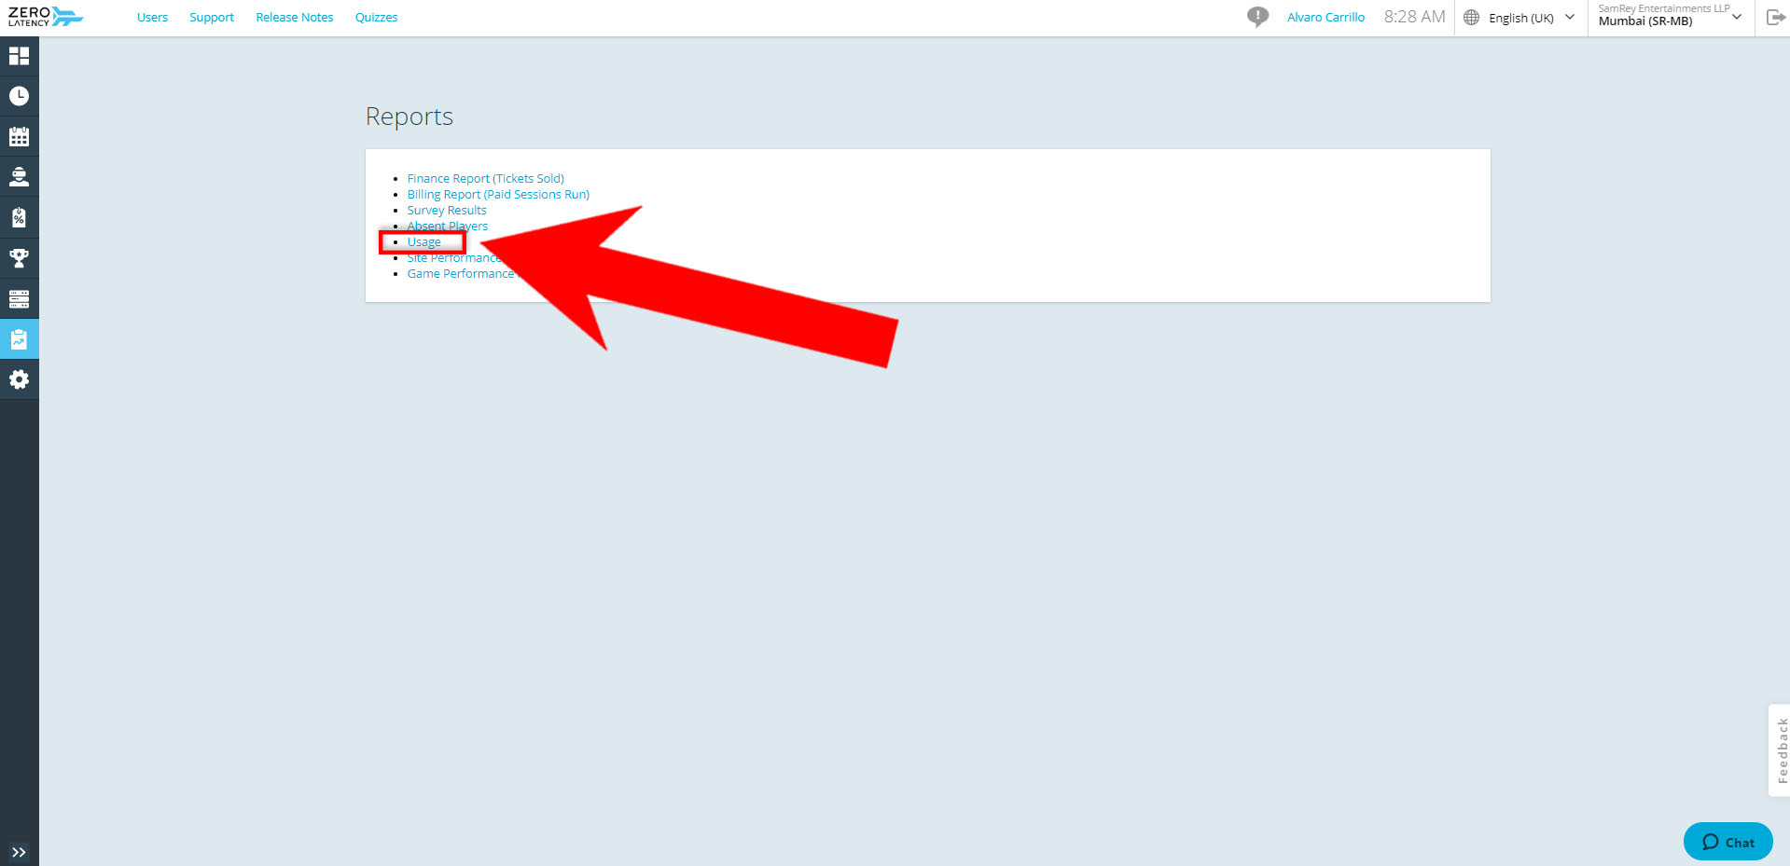Image resolution: width=1790 pixels, height=866 pixels.
Task: Click the logout icon at top right
Action: click(x=1775, y=17)
